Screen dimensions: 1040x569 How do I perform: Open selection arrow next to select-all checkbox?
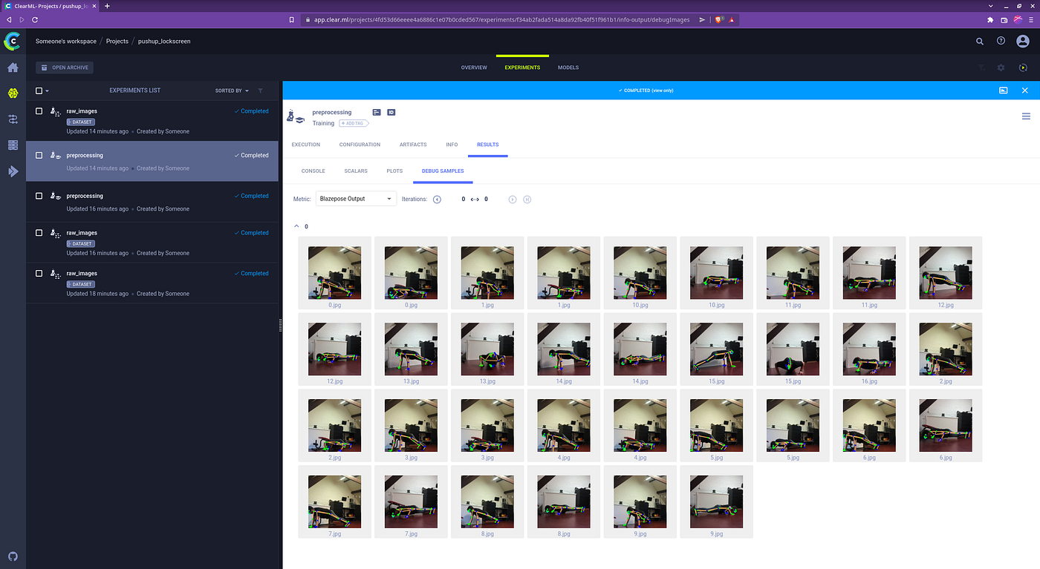[x=48, y=91]
